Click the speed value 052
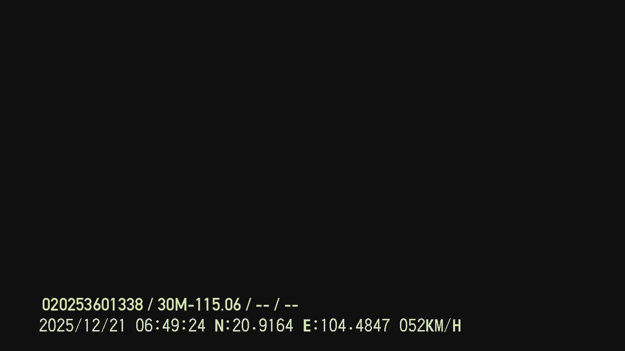This screenshot has width=625, height=351. pos(412,326)
